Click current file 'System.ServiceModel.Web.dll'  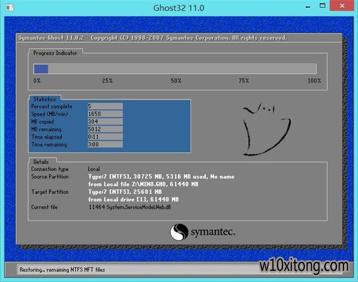[139, 207]
